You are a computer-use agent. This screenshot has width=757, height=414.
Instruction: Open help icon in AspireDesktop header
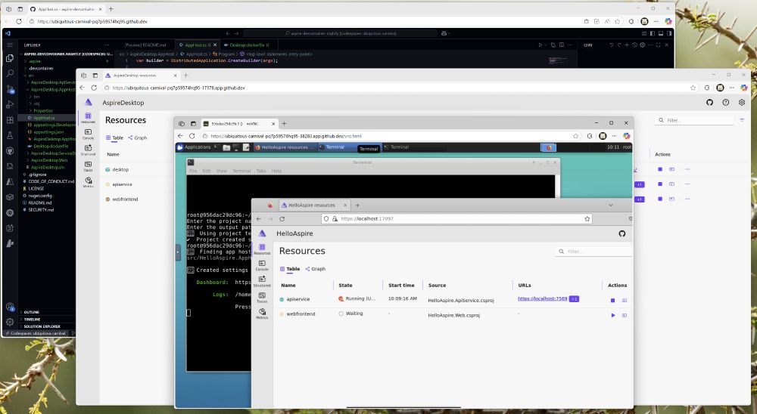(x=726, y=102)
